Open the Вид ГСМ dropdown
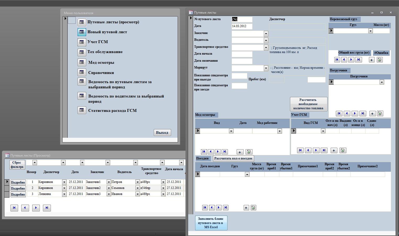This screenshot has height=236, width=399. click(x=323, y=131)
